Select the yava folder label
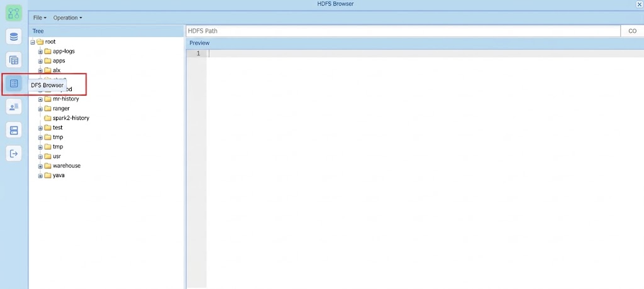644x289 pixels. 58,175
